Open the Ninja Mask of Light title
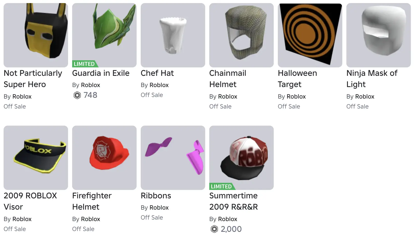The height and width of the screenshot is (241, 418). tap(372, 79)
